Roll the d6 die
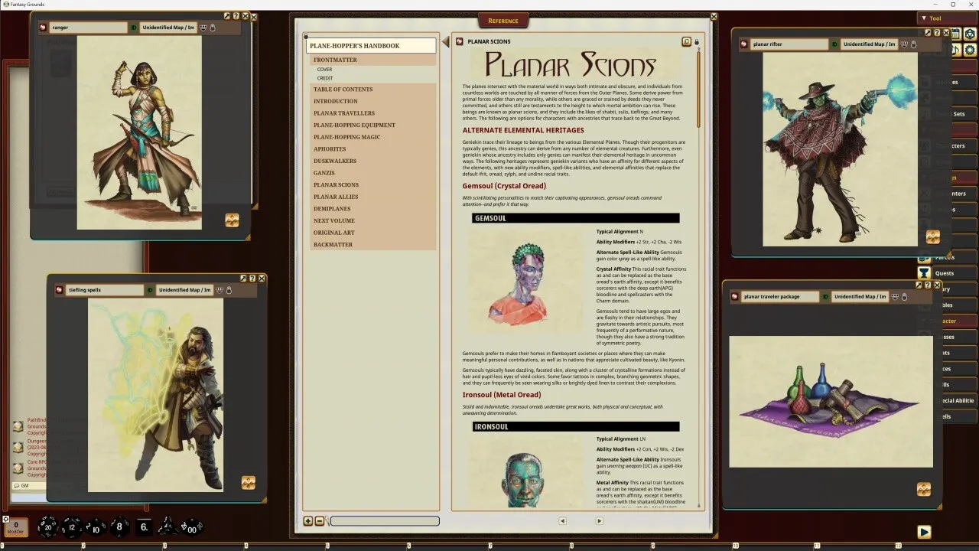Screen dimensions: 979x551 pos(144,527)
